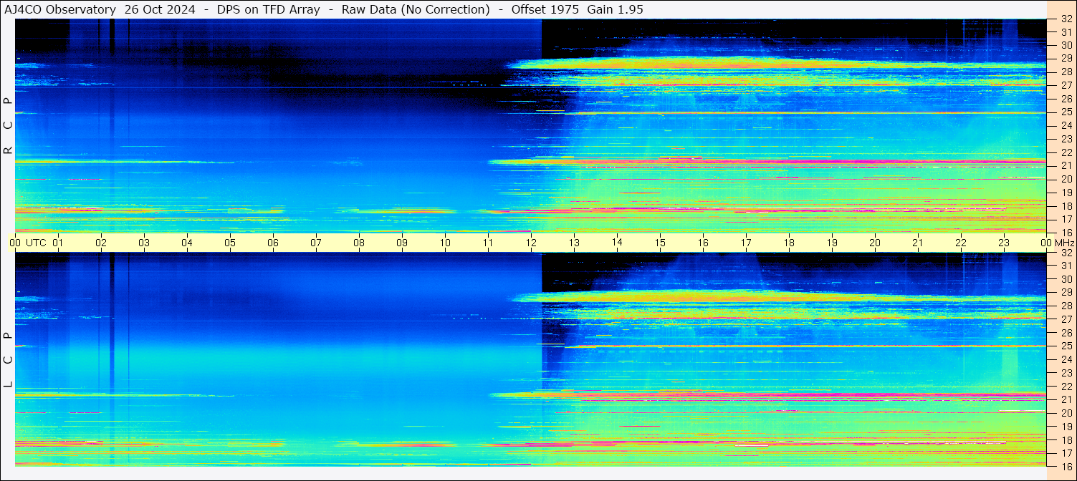Select the 21 frequency label on RCP scale
This screenshot has height=481, width=1077.
(x=1066, y=165)
